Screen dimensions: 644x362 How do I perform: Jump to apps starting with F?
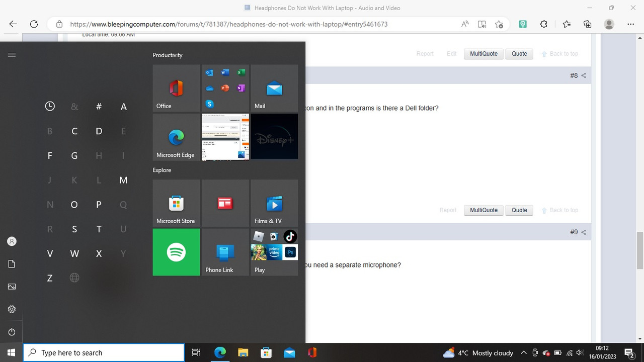pos(50,156)
